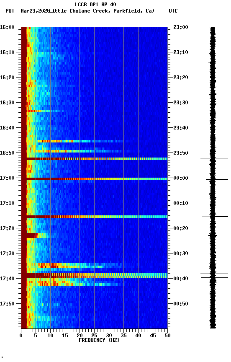Click the '23:30' UTC time label

tap(181, 103)
